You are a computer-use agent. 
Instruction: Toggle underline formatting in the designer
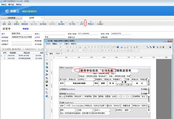coord(76,47)
